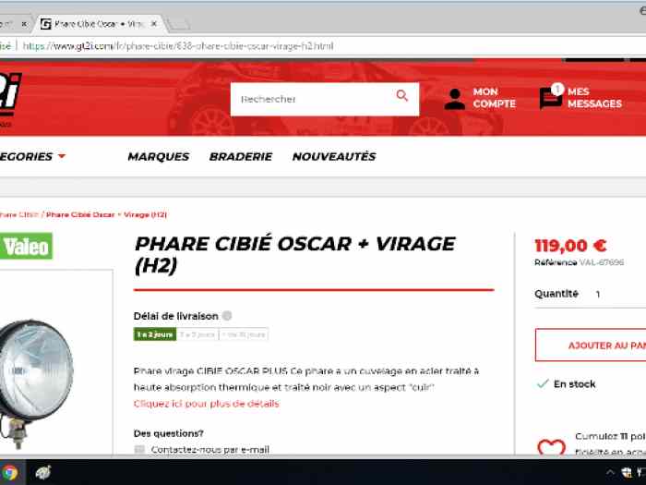646x485 pixels.
Task: Click the Délai de livraison label
Action: pos(176,316)
